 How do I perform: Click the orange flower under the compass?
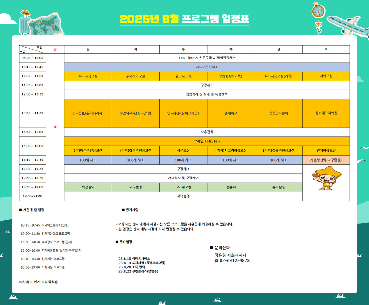point(318,25)
